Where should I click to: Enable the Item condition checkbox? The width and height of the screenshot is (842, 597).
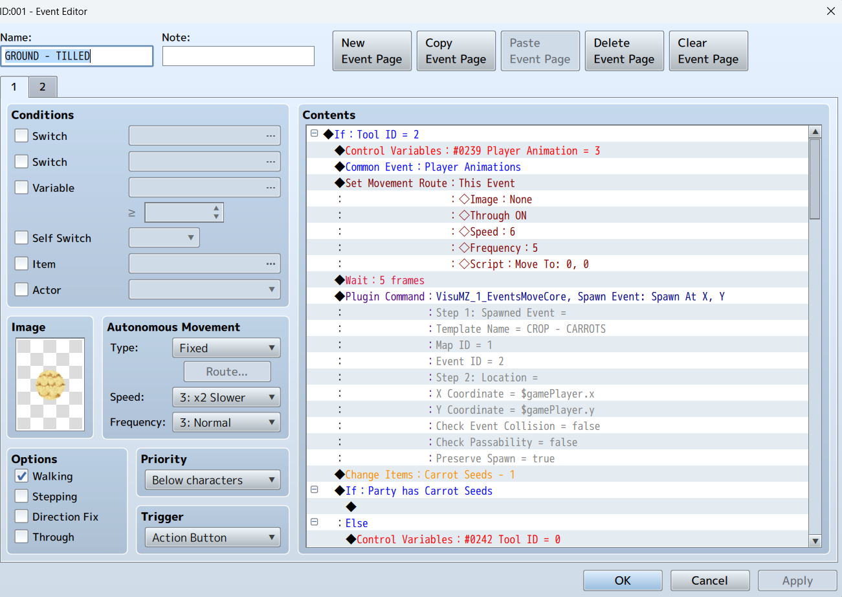click(22, 264)
